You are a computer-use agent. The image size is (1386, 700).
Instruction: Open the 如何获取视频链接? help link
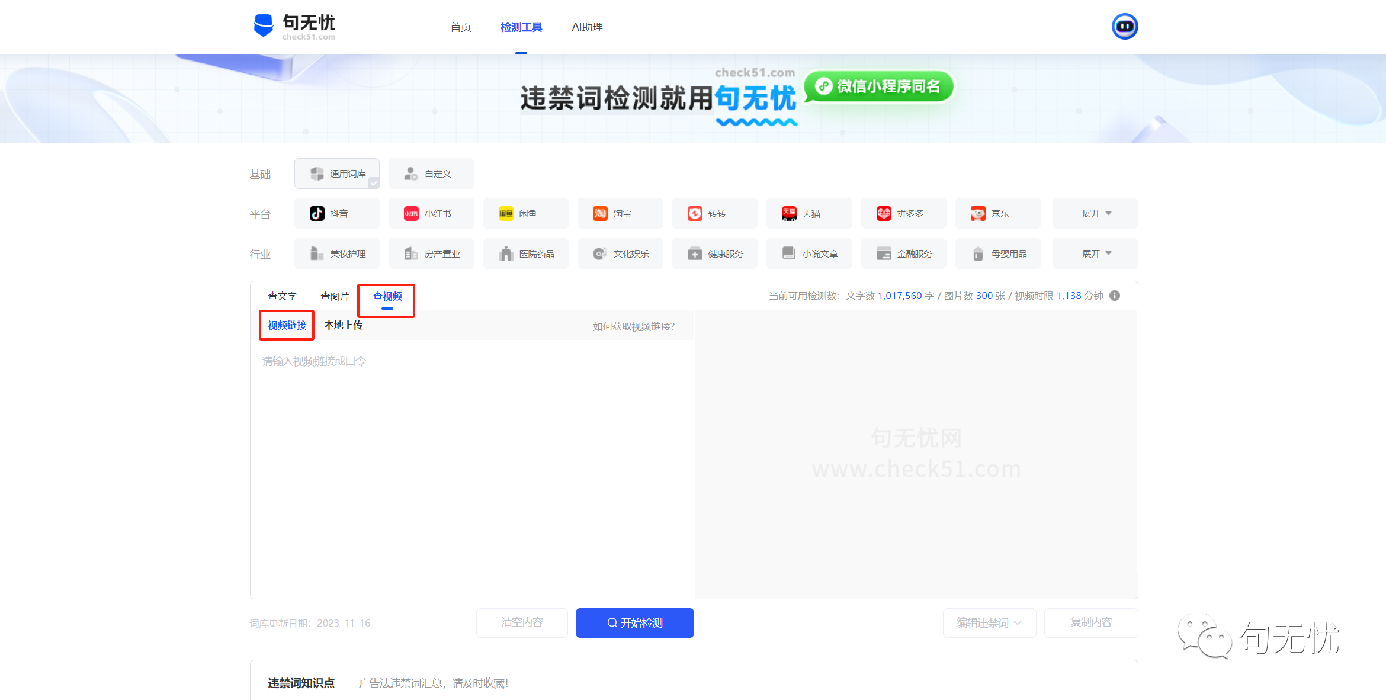[634, 326]
